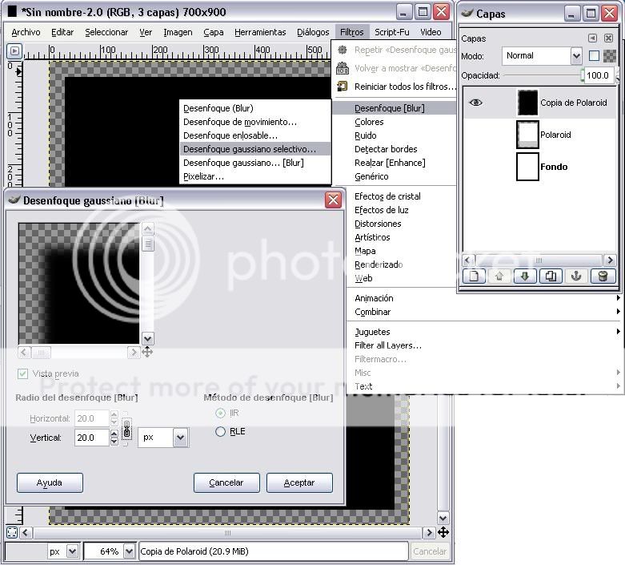
Task: Open the layer Modo dropdown
Action: point(575,56)
